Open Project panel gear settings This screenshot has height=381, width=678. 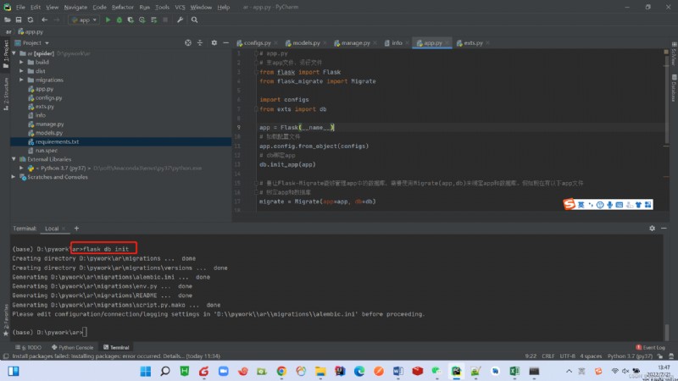(214, 43)
